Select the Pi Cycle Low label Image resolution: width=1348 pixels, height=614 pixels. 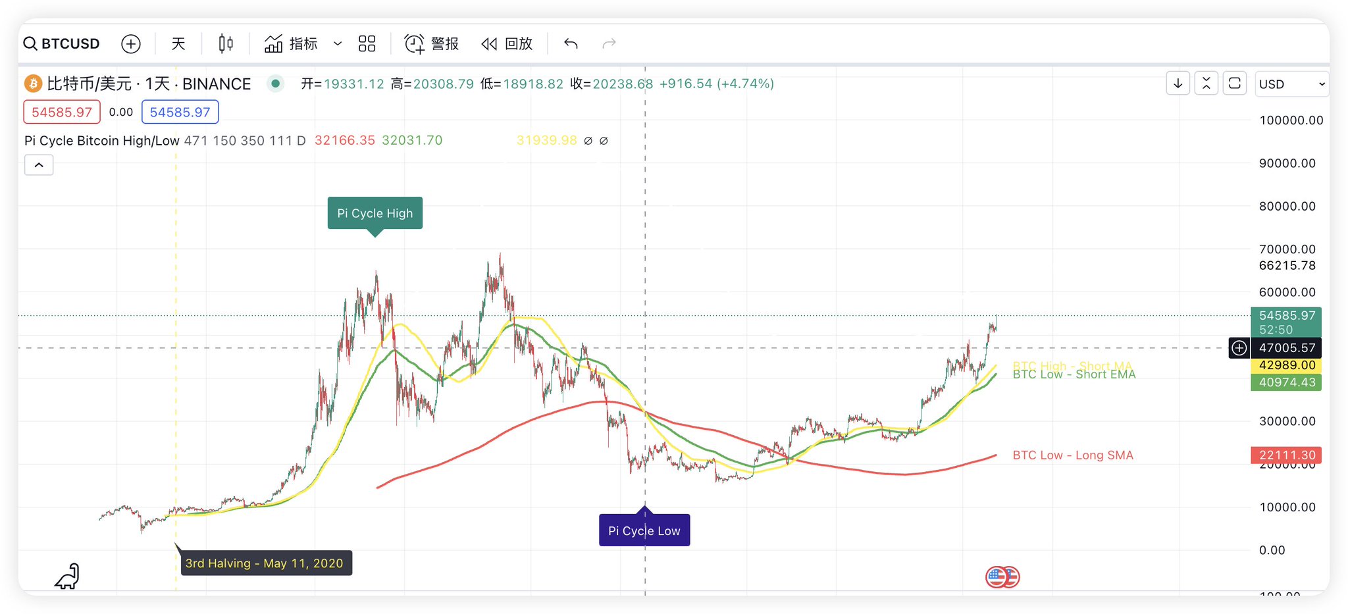pyautogui.click(x=644, y=530)
